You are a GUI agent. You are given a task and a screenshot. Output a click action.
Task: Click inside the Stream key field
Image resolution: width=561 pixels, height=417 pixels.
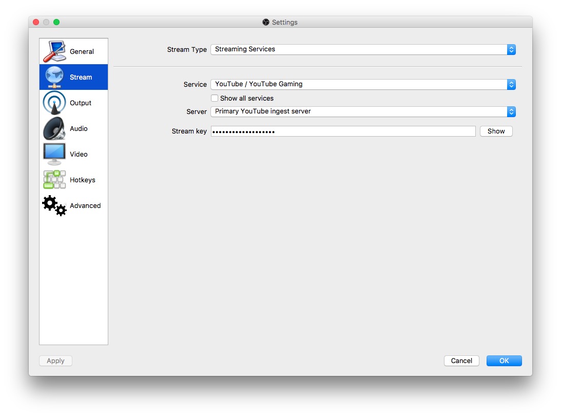[x=343, y=131]
